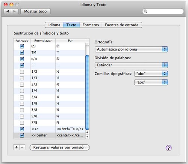Enable the 5/8 fraction substitution
The width and height of the screenshot is (188, 164).
(x=22, y=116)
